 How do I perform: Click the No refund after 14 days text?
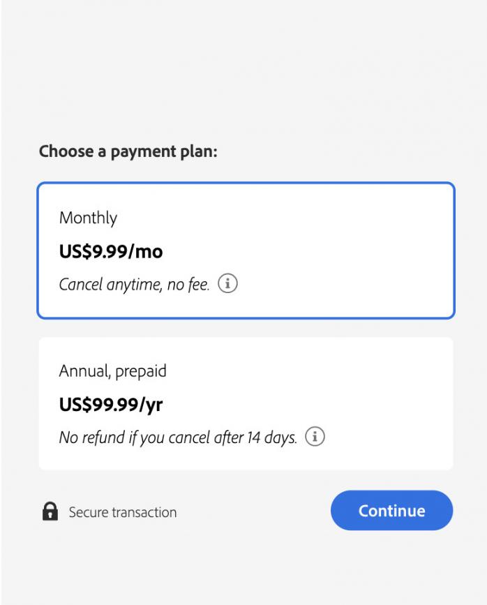(178, 438)
